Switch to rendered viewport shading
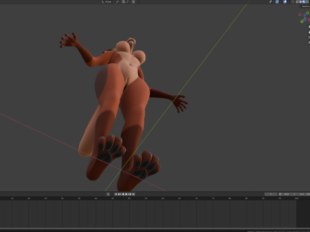 (x=307, y=2)
